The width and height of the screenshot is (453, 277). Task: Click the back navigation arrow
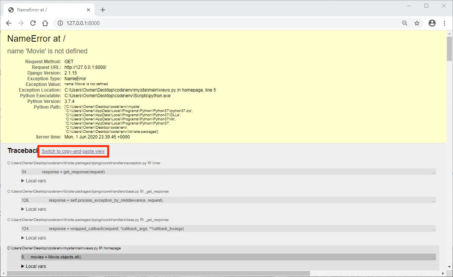(9, 23)
